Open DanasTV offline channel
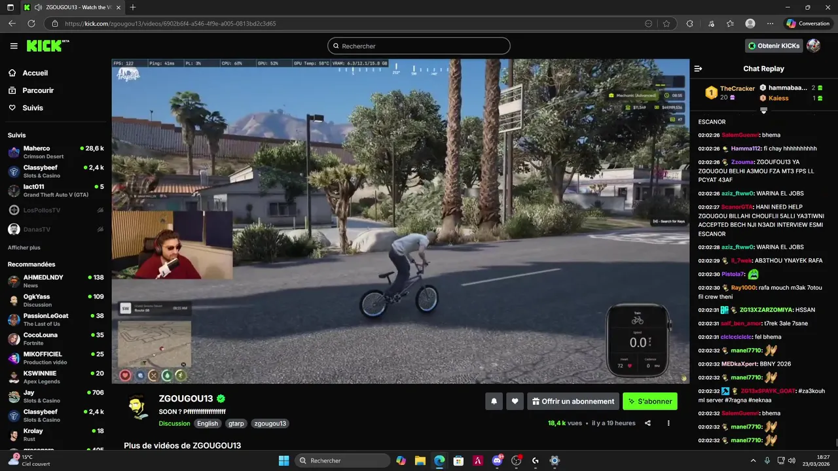Viewport: 838px width, 471px height. tap(56, 230)
